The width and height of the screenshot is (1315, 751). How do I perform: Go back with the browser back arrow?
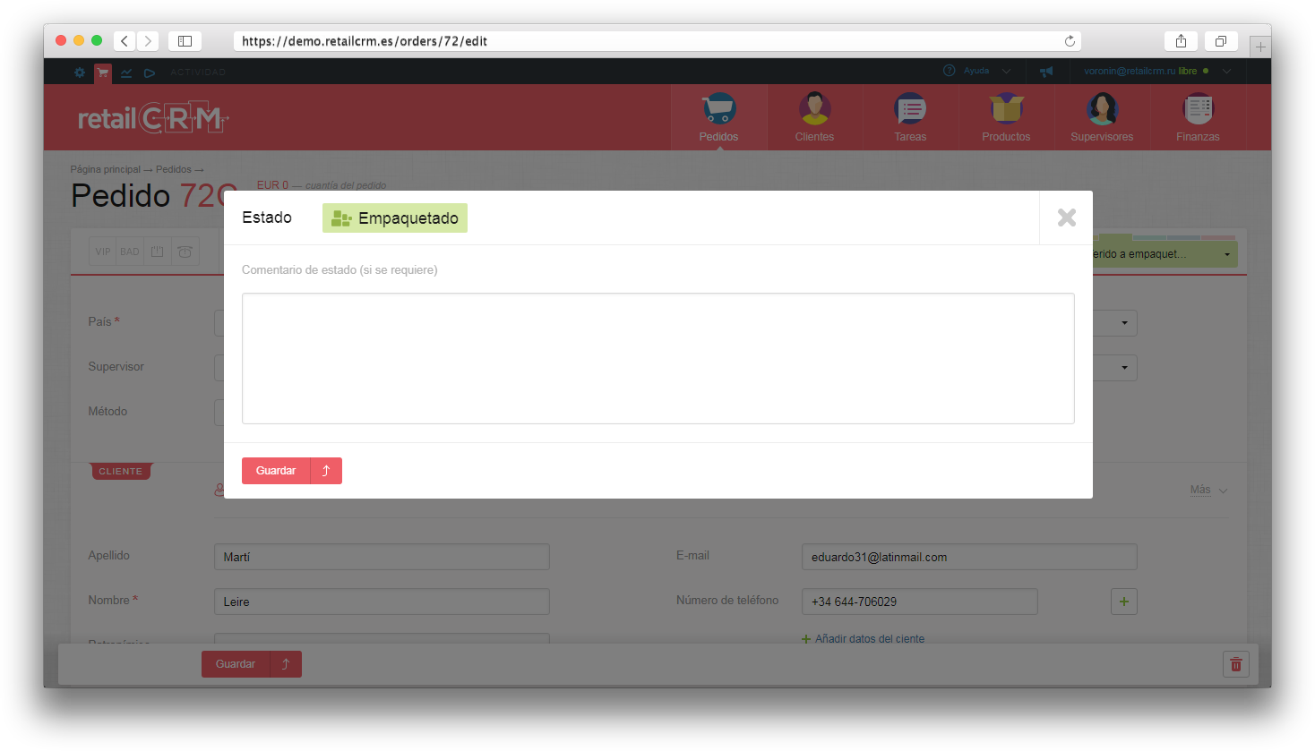[x=125, y=41]
